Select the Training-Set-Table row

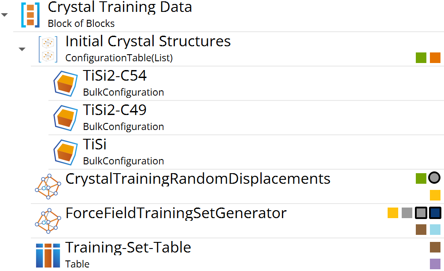point(128,248)
